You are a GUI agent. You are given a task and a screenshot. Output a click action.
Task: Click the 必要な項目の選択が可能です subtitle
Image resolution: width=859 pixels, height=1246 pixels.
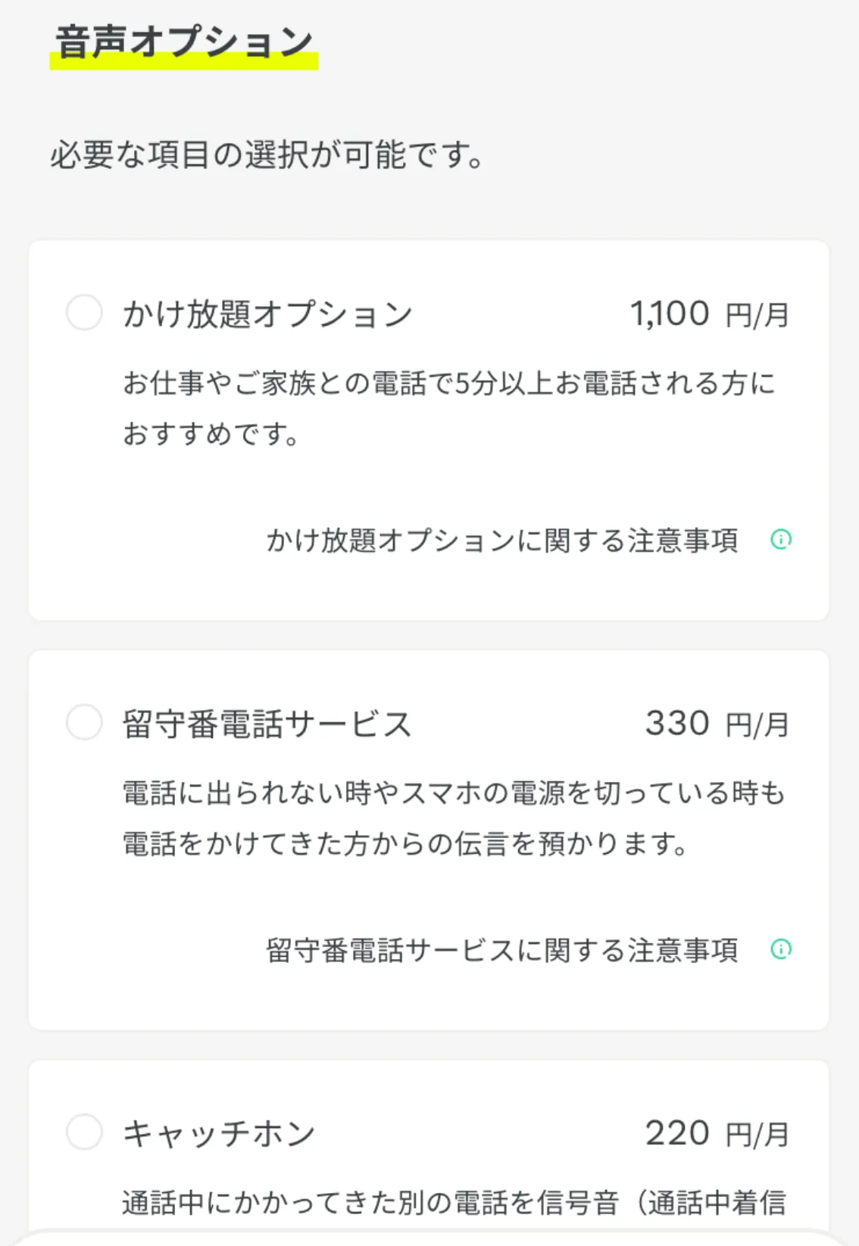click(x=267, y=155)
